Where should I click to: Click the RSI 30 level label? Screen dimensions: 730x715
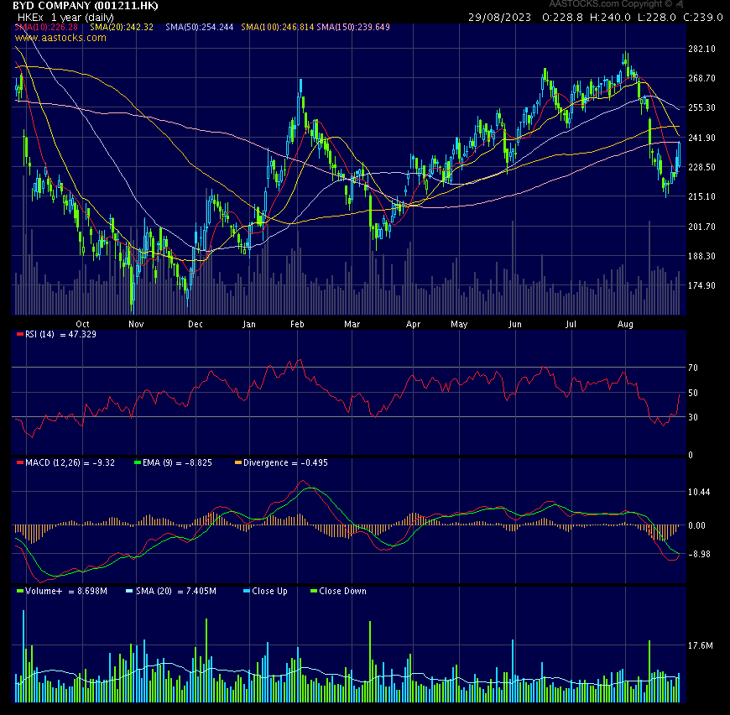693,417
